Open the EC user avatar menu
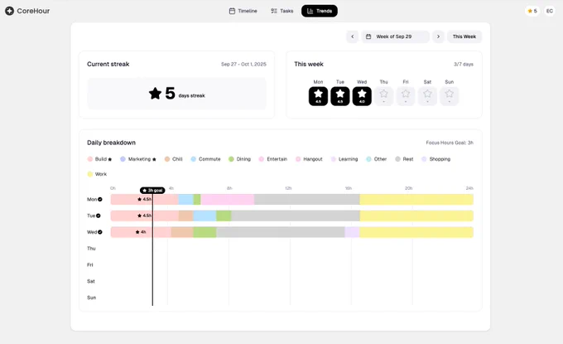Viewport: 563px width, 344px height. (x=550, y=11)
